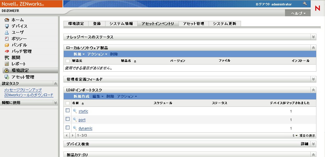325x157 pixels.
Task: Click the key icon beside administrator
Action: (x=305, y=4)
